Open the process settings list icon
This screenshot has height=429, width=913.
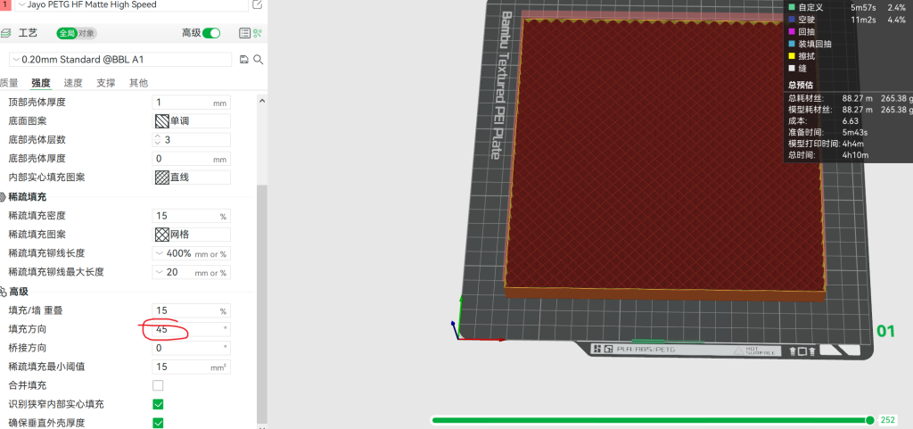[245, 33]
